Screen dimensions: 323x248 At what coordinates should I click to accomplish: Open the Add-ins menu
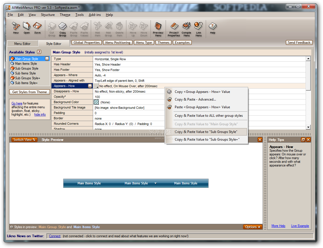(95, 15)
